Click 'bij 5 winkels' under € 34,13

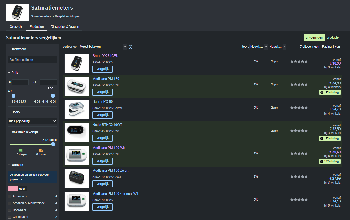point(332,206)
